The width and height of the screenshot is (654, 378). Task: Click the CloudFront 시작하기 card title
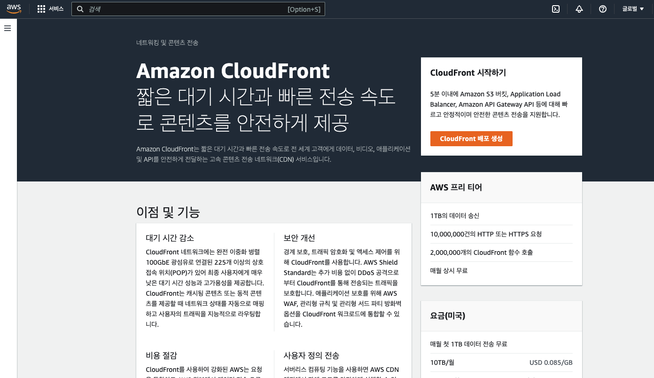(468, 73)
